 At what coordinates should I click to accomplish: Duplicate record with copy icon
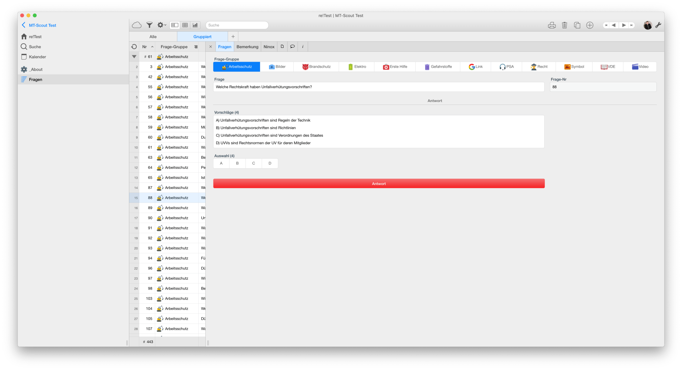(577, 25)
